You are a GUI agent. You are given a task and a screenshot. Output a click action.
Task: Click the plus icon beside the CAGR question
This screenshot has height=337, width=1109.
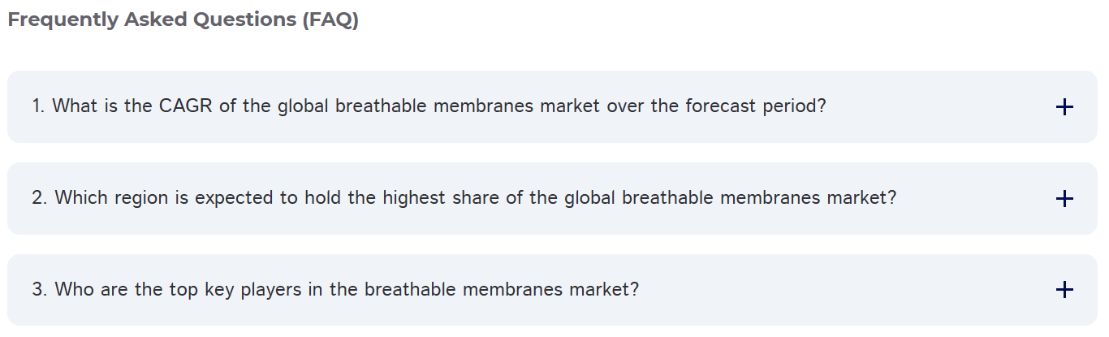point(1064,107)
